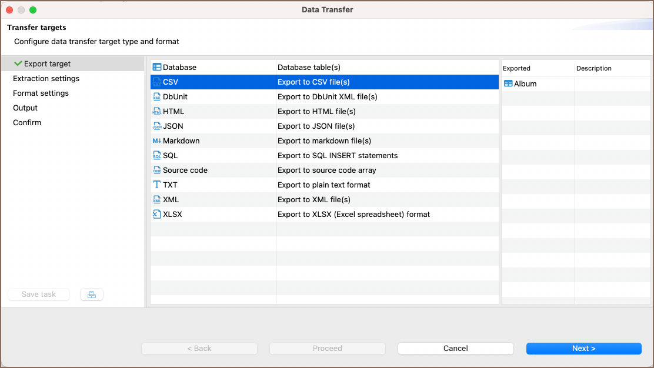Click the DbUnit XML file icon

click(x=157, y=96)
